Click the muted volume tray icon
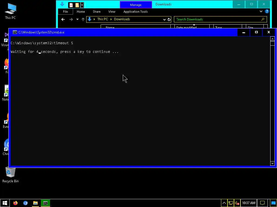This screenshot has width=277, height=207. pos(237,203)
